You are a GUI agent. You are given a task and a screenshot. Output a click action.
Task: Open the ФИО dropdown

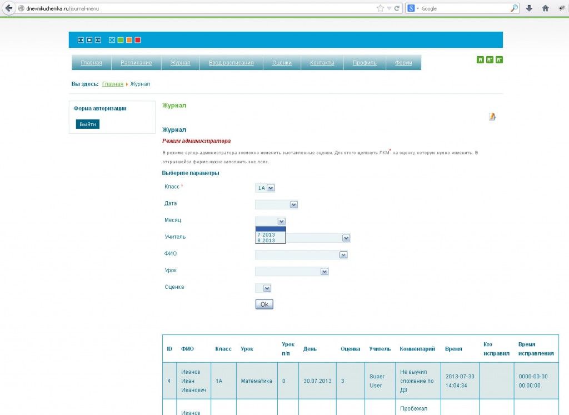301,254
